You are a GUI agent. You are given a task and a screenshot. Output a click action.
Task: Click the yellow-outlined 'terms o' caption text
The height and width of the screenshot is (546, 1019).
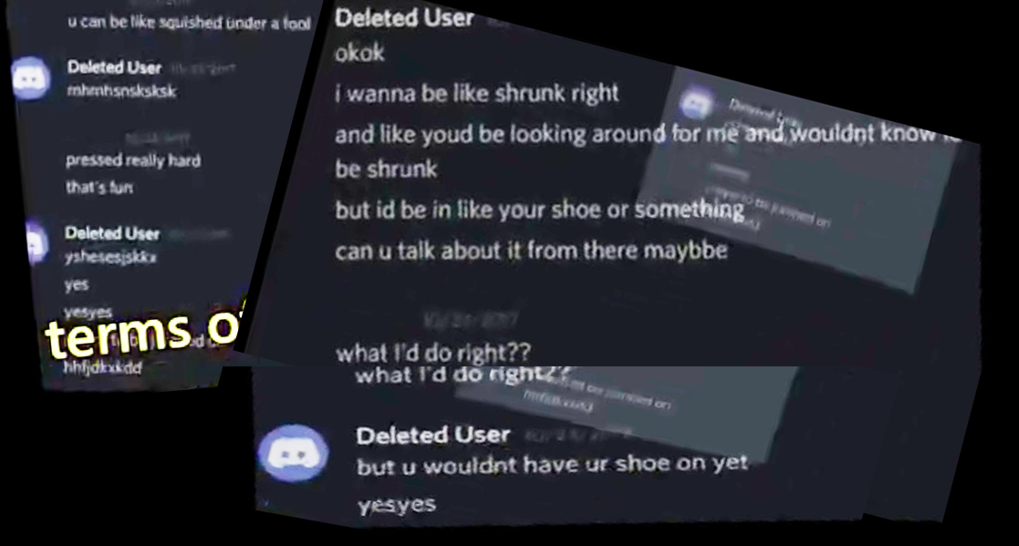point(143,331)
